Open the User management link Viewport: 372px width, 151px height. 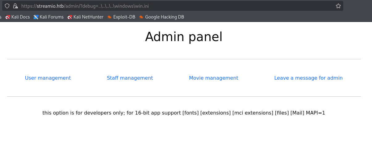[48, 78]
